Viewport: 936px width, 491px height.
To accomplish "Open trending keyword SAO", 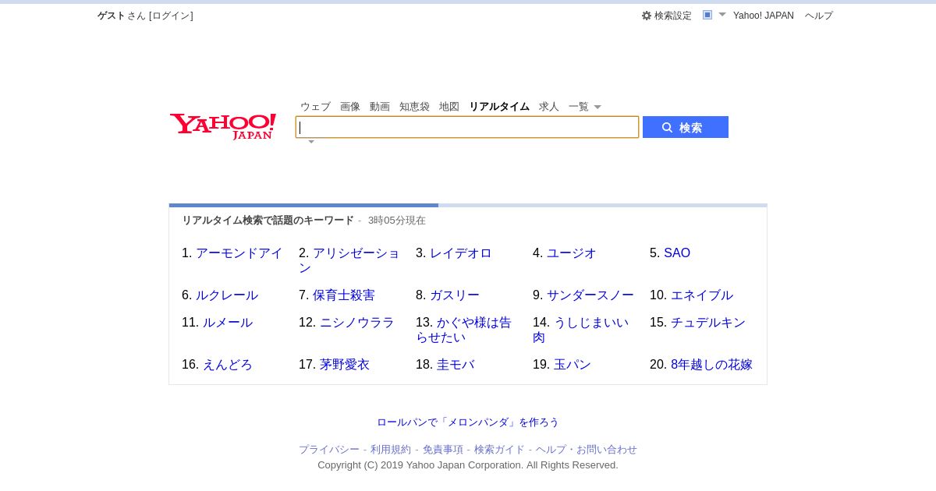I will point(677,253).
